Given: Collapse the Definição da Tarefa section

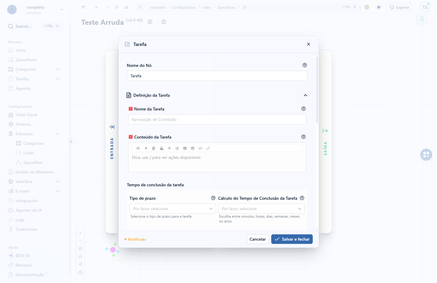Looking at the screenshot, I should [306, 95].
